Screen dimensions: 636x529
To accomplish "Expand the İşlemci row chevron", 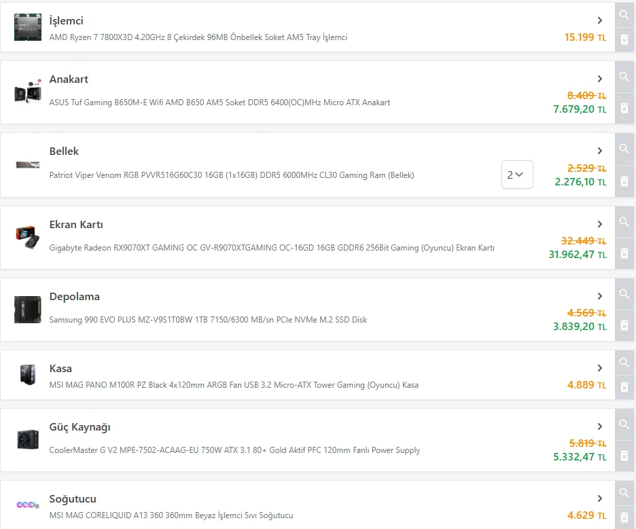I will [x=600, y=20].
